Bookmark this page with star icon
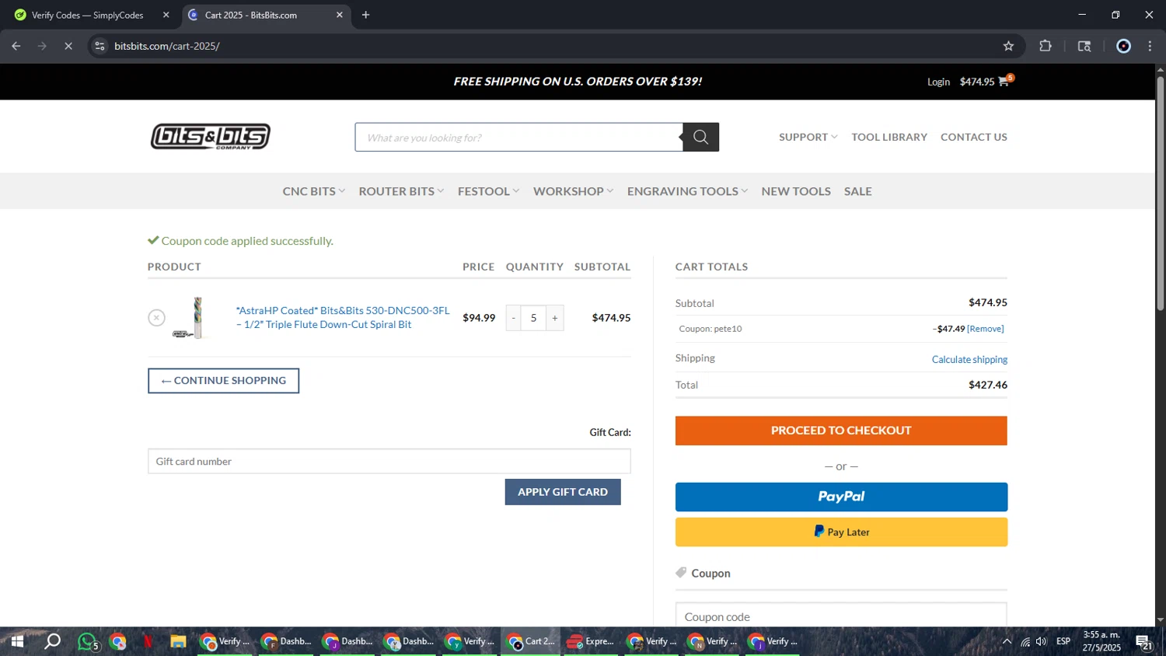The image size is (1166, 656). pos(1008,46)
